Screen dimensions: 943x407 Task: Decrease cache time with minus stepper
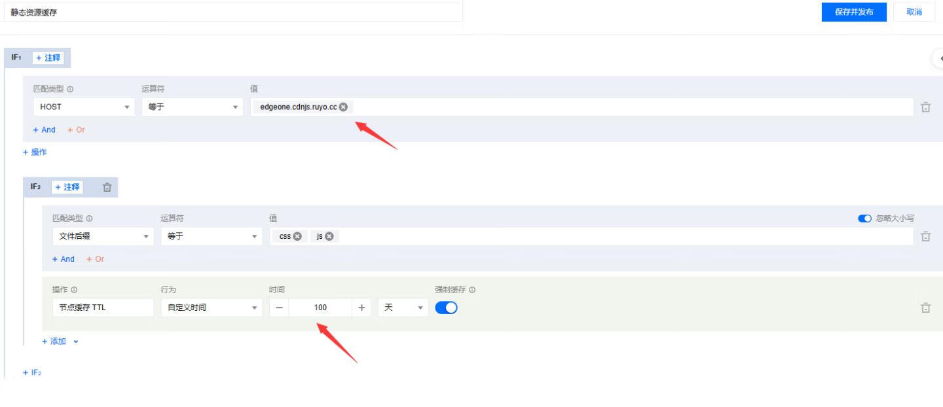tap(279, 308)
